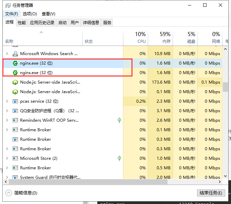This screenshot has height=204, width=231.
Task: Click the green leaf icon beside Microsoft Store
Action: pyautogui.click(x=119, y=158)
